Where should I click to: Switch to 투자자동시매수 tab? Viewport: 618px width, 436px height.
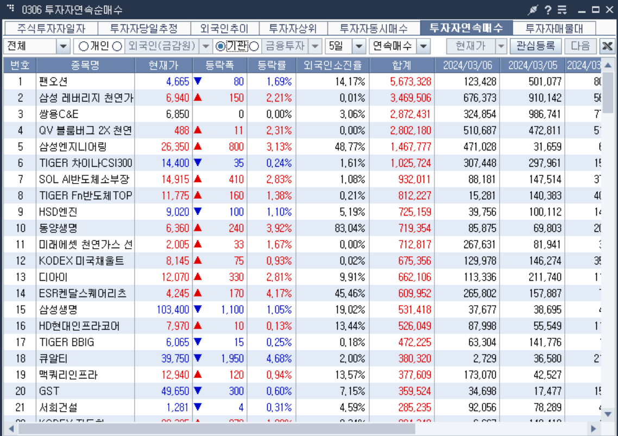click(374, 28)
